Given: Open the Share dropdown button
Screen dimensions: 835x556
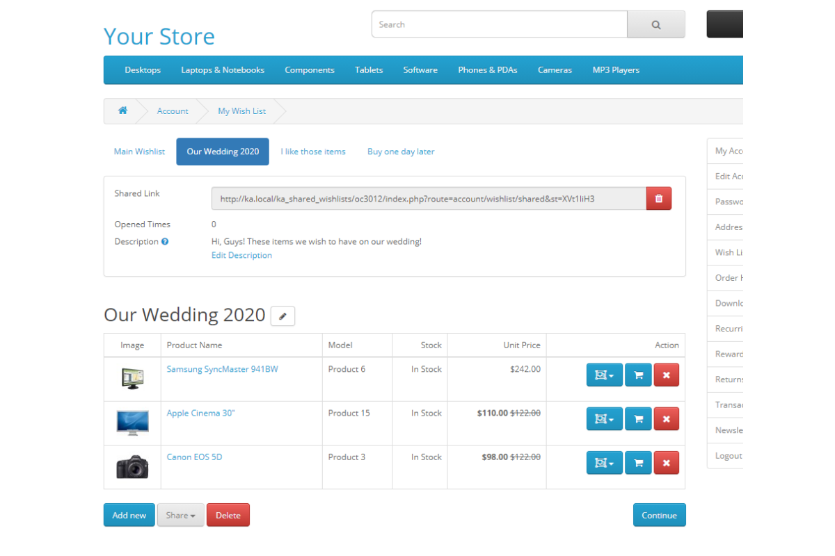Looking at the screenshot, I should 180,515.
